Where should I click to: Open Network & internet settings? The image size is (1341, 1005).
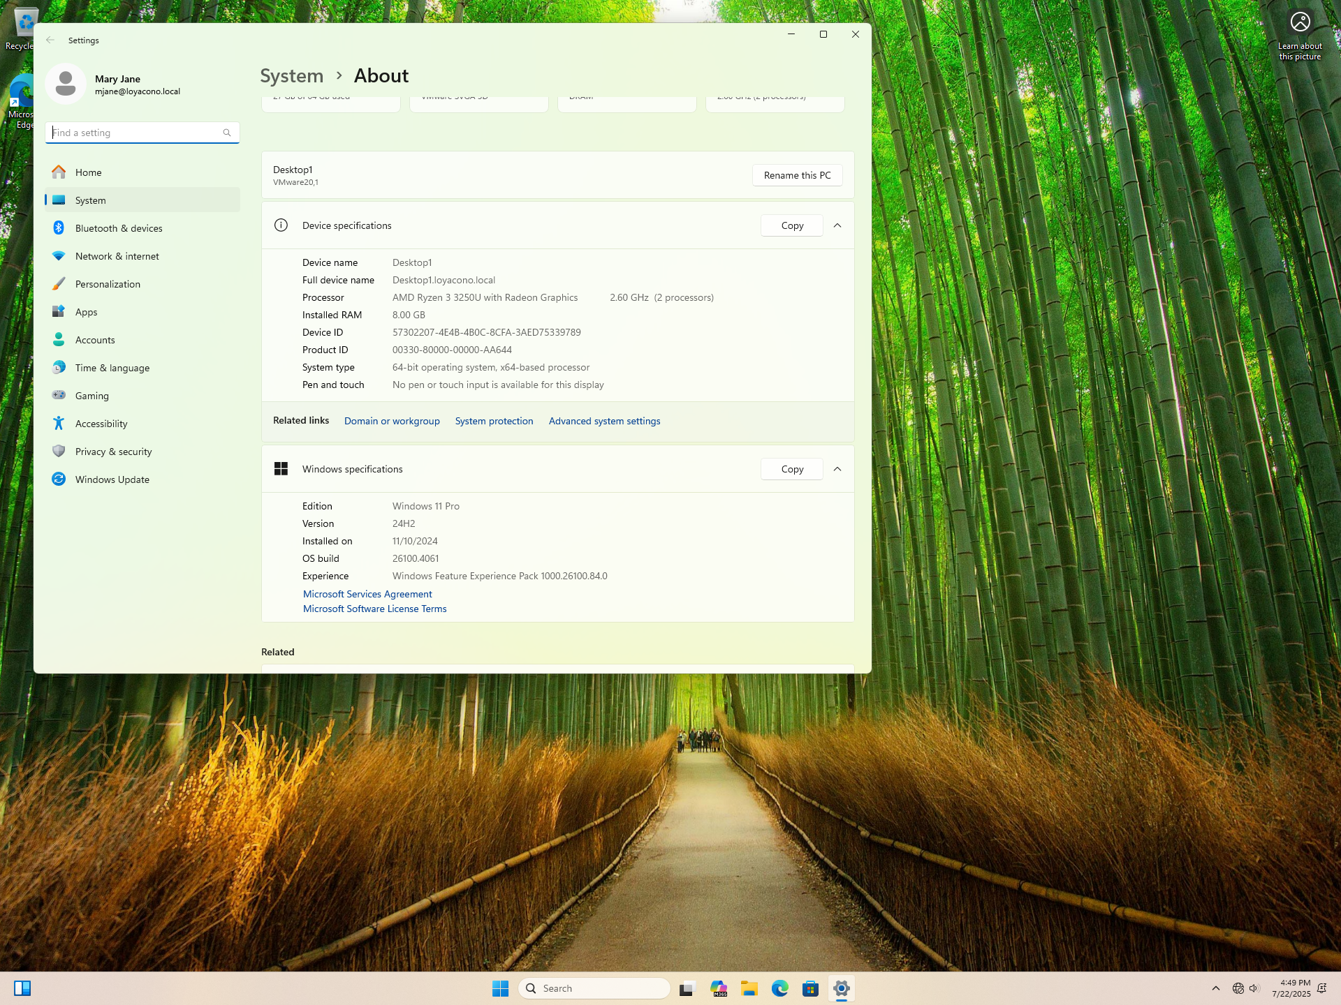click(142, 256)
